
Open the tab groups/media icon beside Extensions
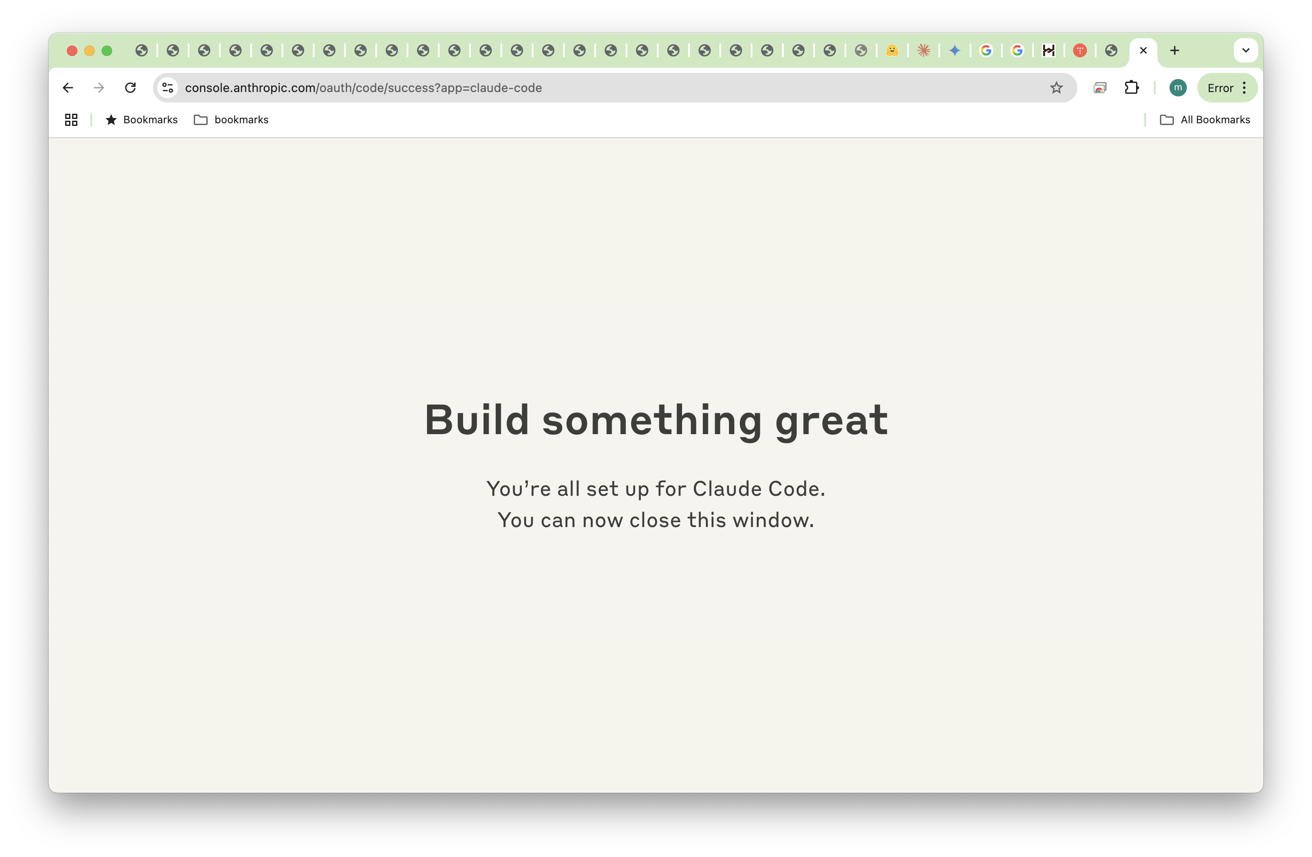coord(1099,88)
